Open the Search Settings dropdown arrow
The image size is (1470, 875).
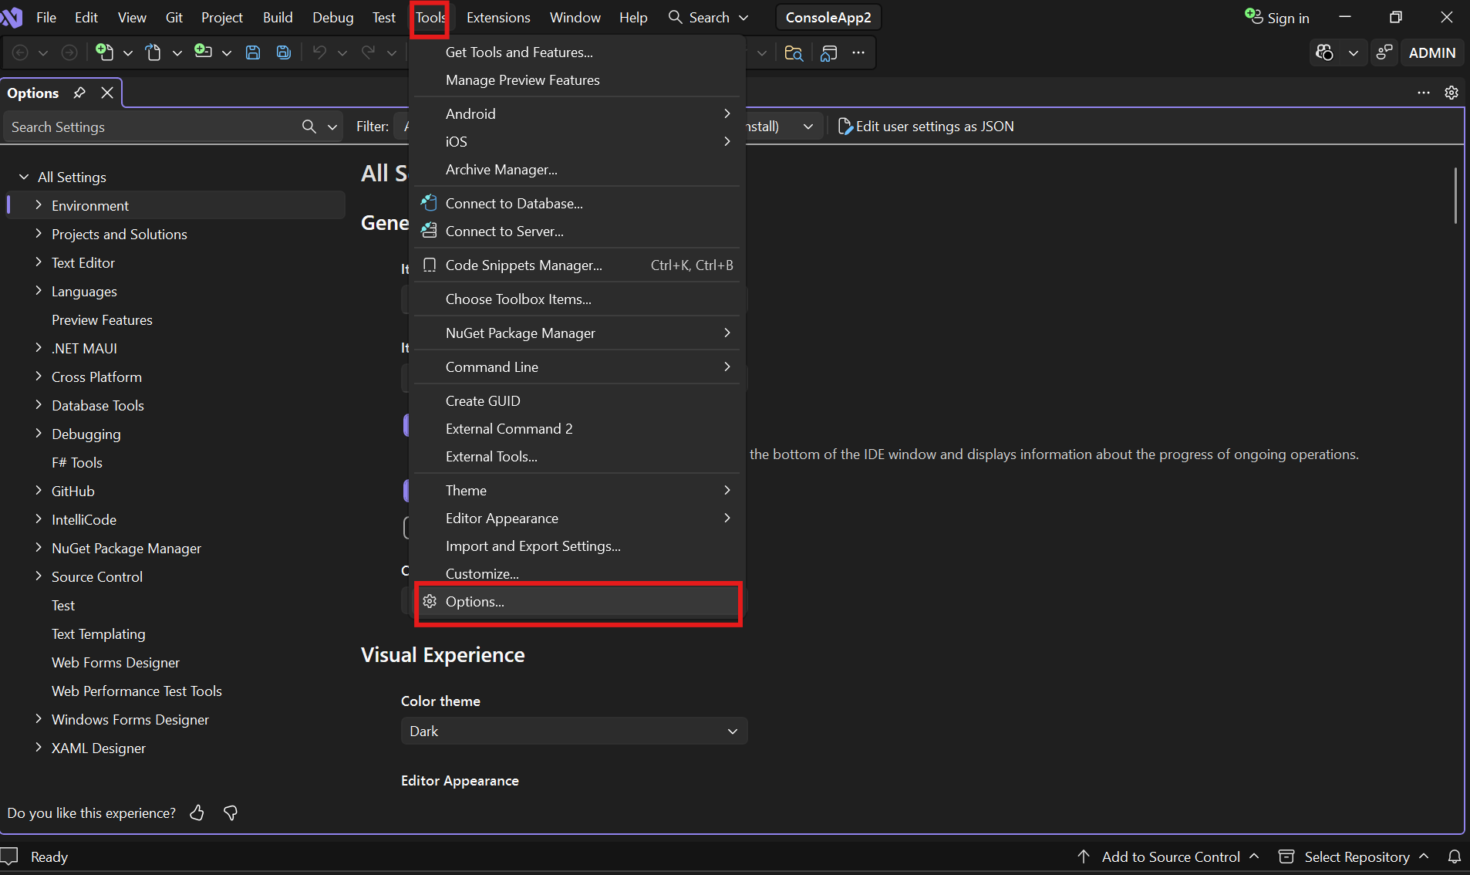332,127
